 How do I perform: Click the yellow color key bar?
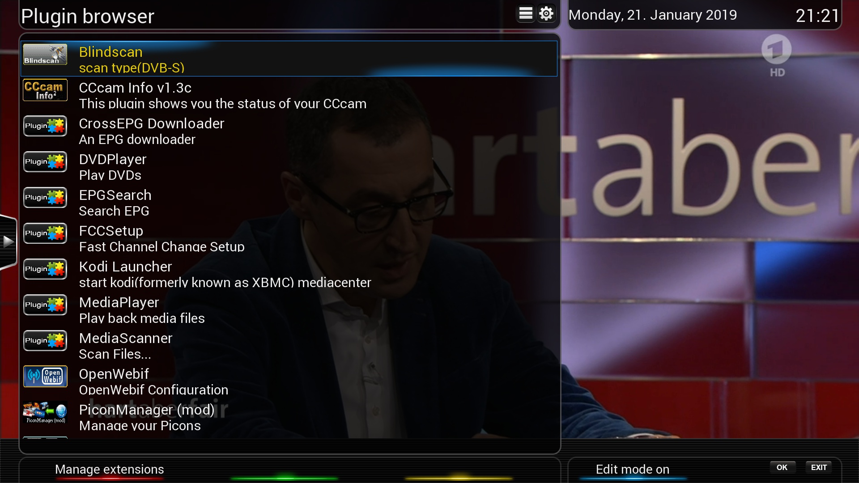(459, 478)
